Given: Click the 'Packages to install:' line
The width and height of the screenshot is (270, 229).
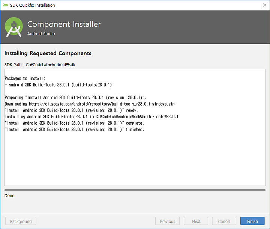Looking at the screenshot, I should pyautogui.click(x=25, y=79).
